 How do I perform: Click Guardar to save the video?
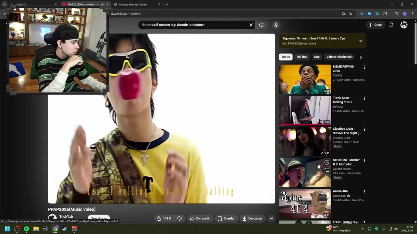point(226,218)
